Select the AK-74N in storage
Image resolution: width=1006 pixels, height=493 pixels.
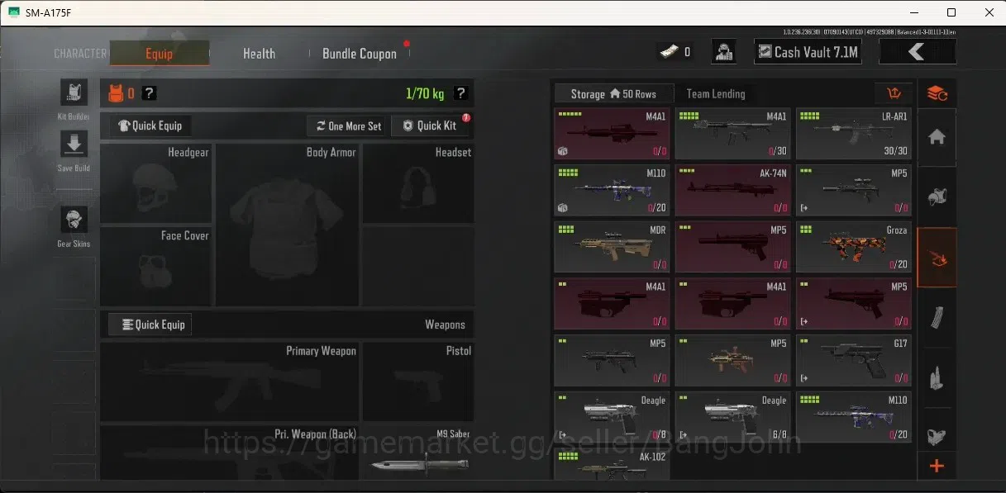pos(733,190)
